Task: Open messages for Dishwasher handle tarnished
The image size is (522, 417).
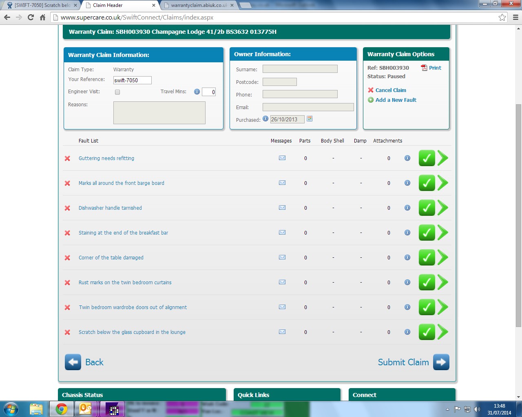Action: click(282, 208)
